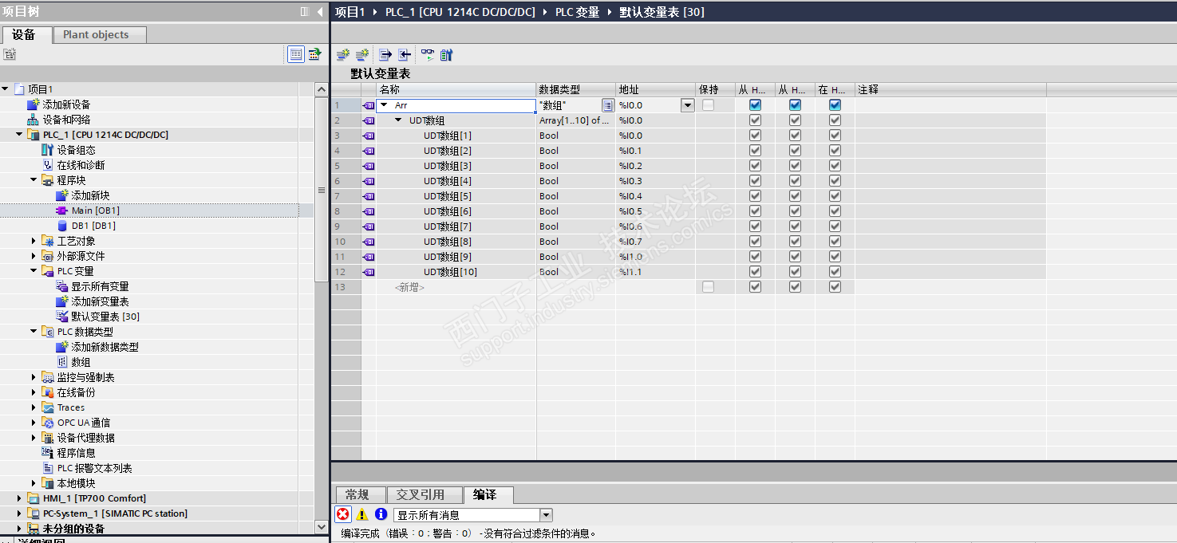Click the retain settings toolbar icon

446,55
